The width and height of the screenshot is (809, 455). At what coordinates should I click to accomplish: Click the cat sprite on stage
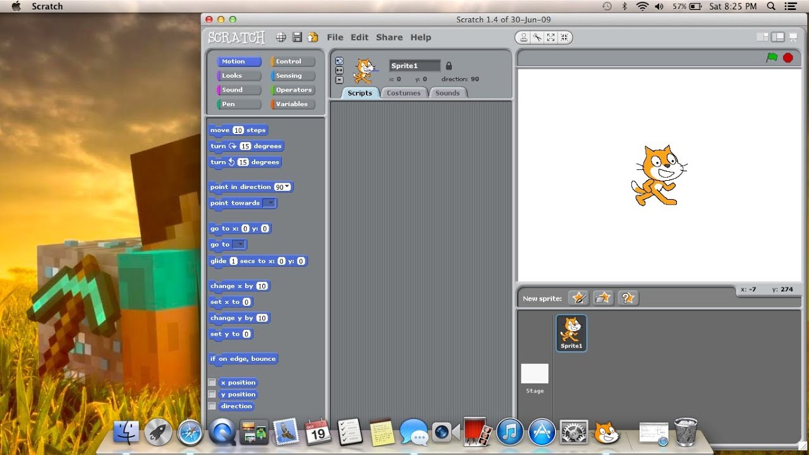(x=658, y=175)
